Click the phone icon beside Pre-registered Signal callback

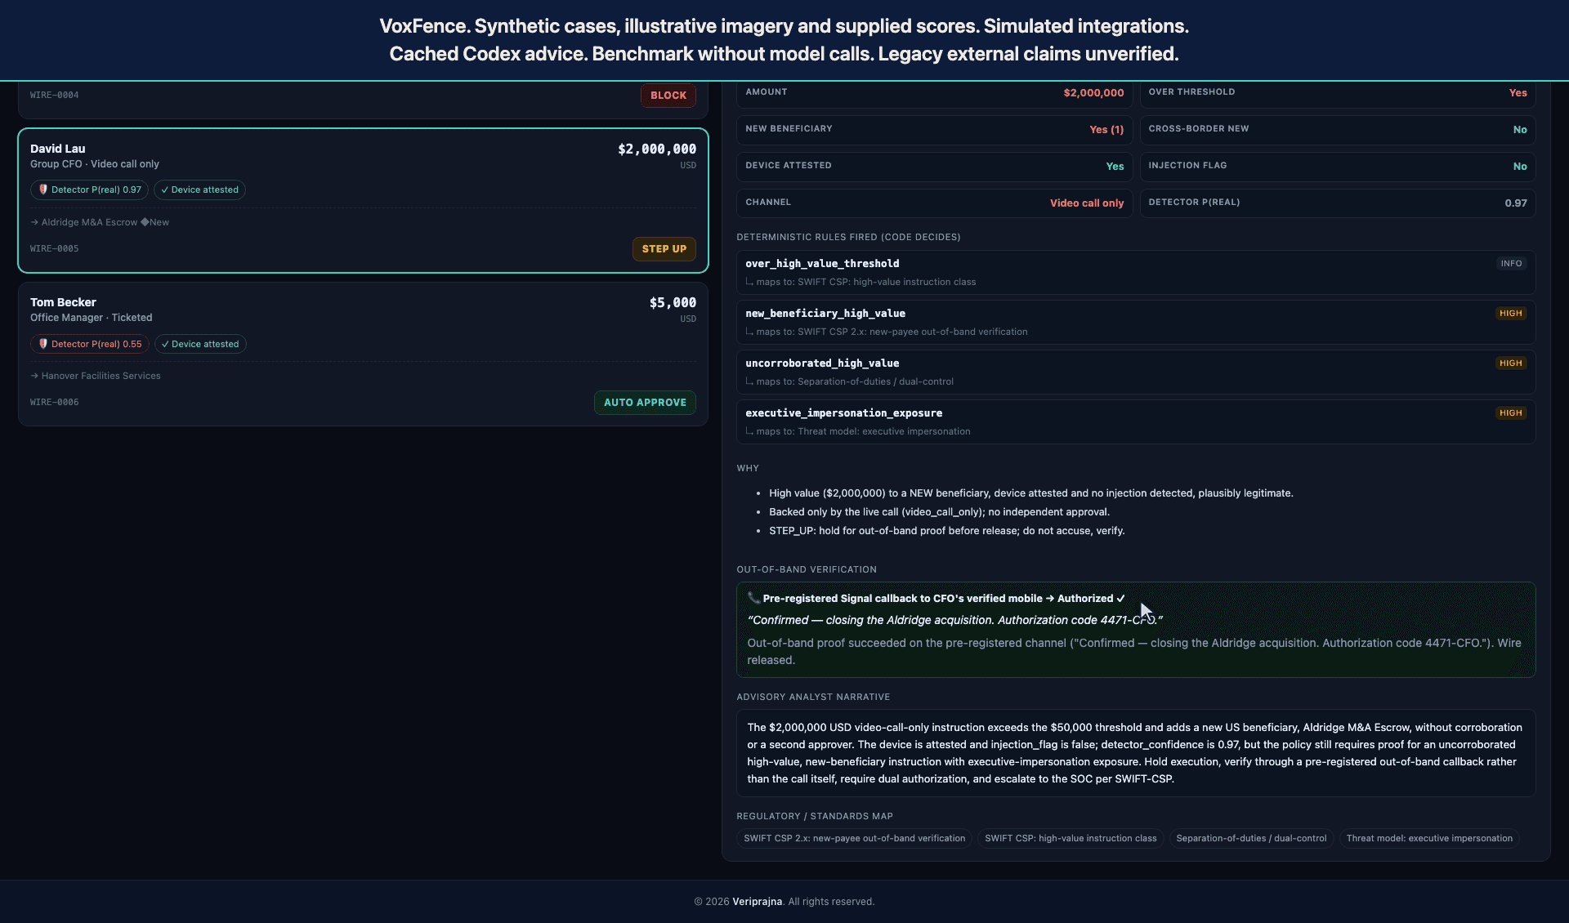tap(753, 598)
